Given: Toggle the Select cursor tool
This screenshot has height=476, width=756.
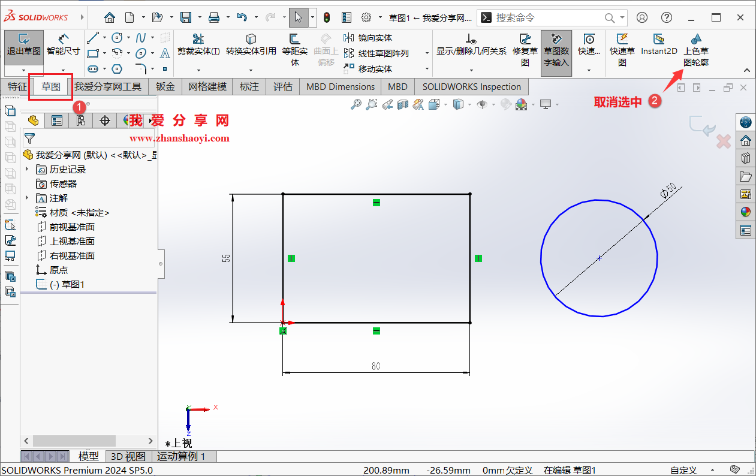Looking at the screenshot, I should [x=299, y=17].
